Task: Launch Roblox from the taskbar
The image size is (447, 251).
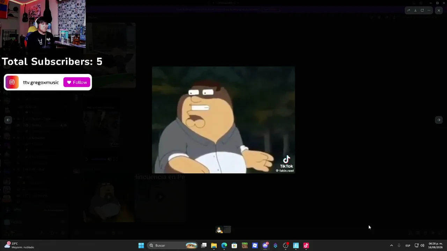Action: click(x=255, y=245)
